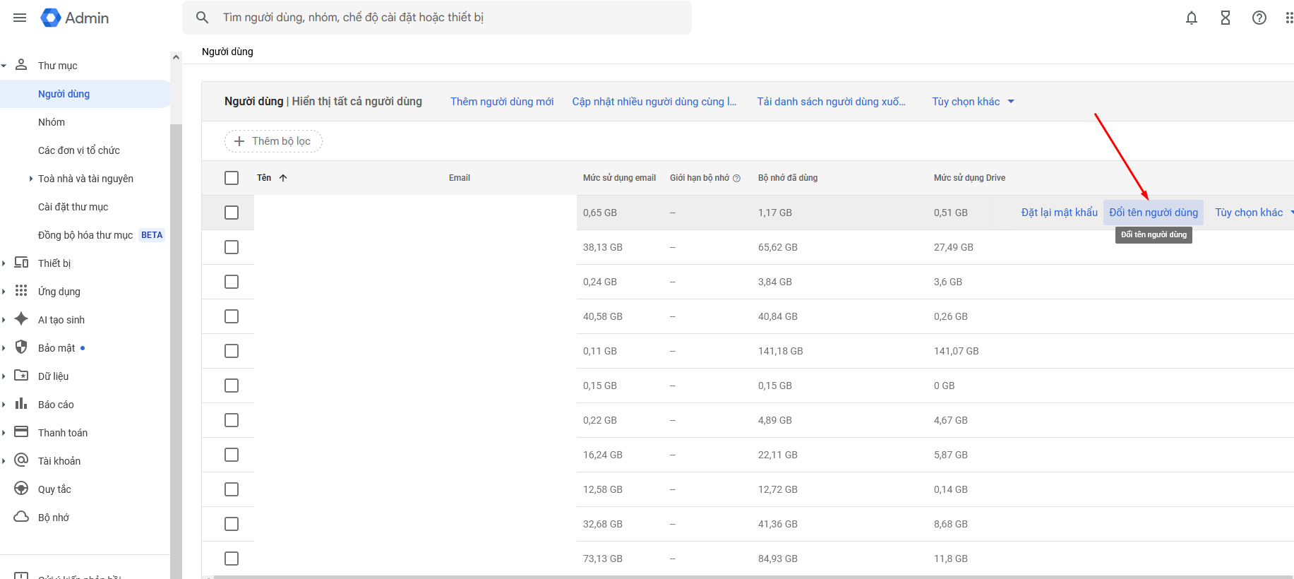The width and height of the screenshot is (1294, 579).
Task: Click Đổi tên người dùng button
Action: pyautogui.click(x=1153, y=213)
